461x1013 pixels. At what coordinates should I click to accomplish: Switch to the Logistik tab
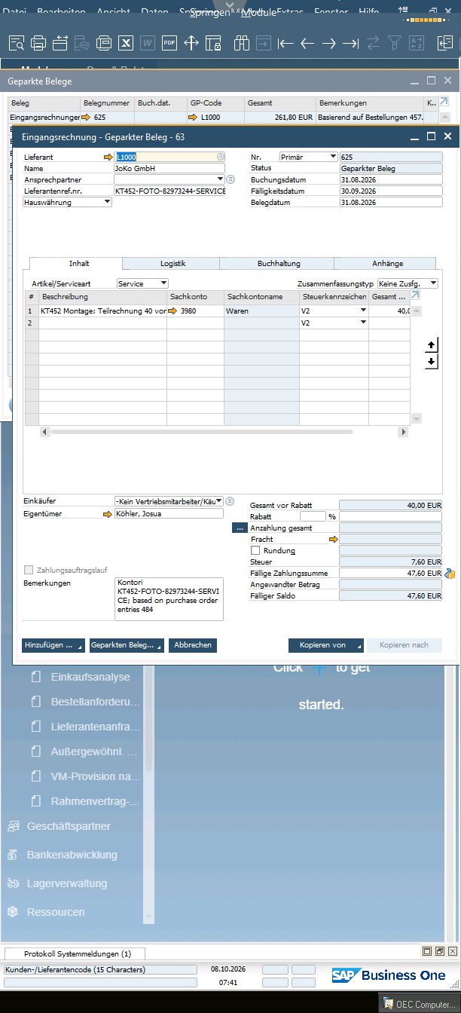[x=172, y=264]
